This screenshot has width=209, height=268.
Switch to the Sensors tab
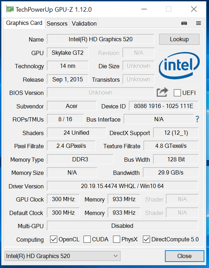coord(57,23)
